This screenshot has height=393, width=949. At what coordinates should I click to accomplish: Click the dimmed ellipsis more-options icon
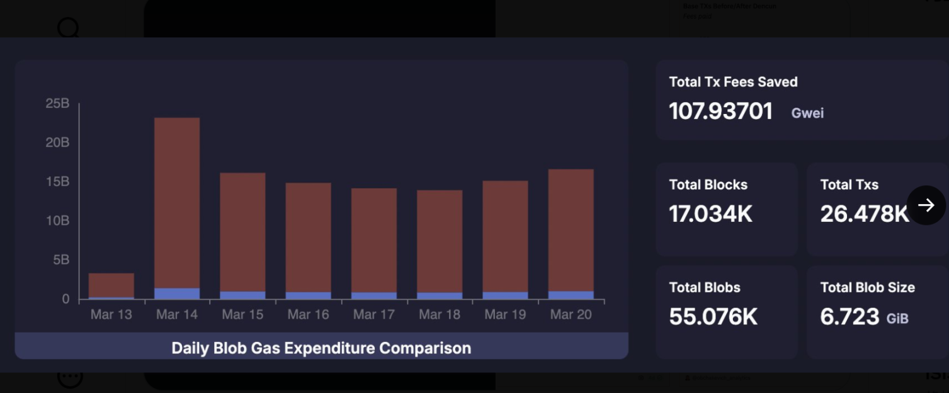70,377
